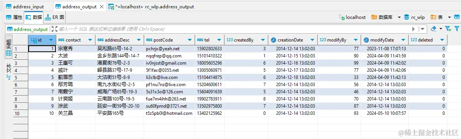This screenshot has height=139, width=461.
Task: Click the ABC type icon of postCode column
Action: point(149,40)
